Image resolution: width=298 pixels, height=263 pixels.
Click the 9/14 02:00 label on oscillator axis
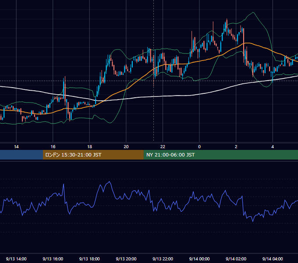pos(236,259)
